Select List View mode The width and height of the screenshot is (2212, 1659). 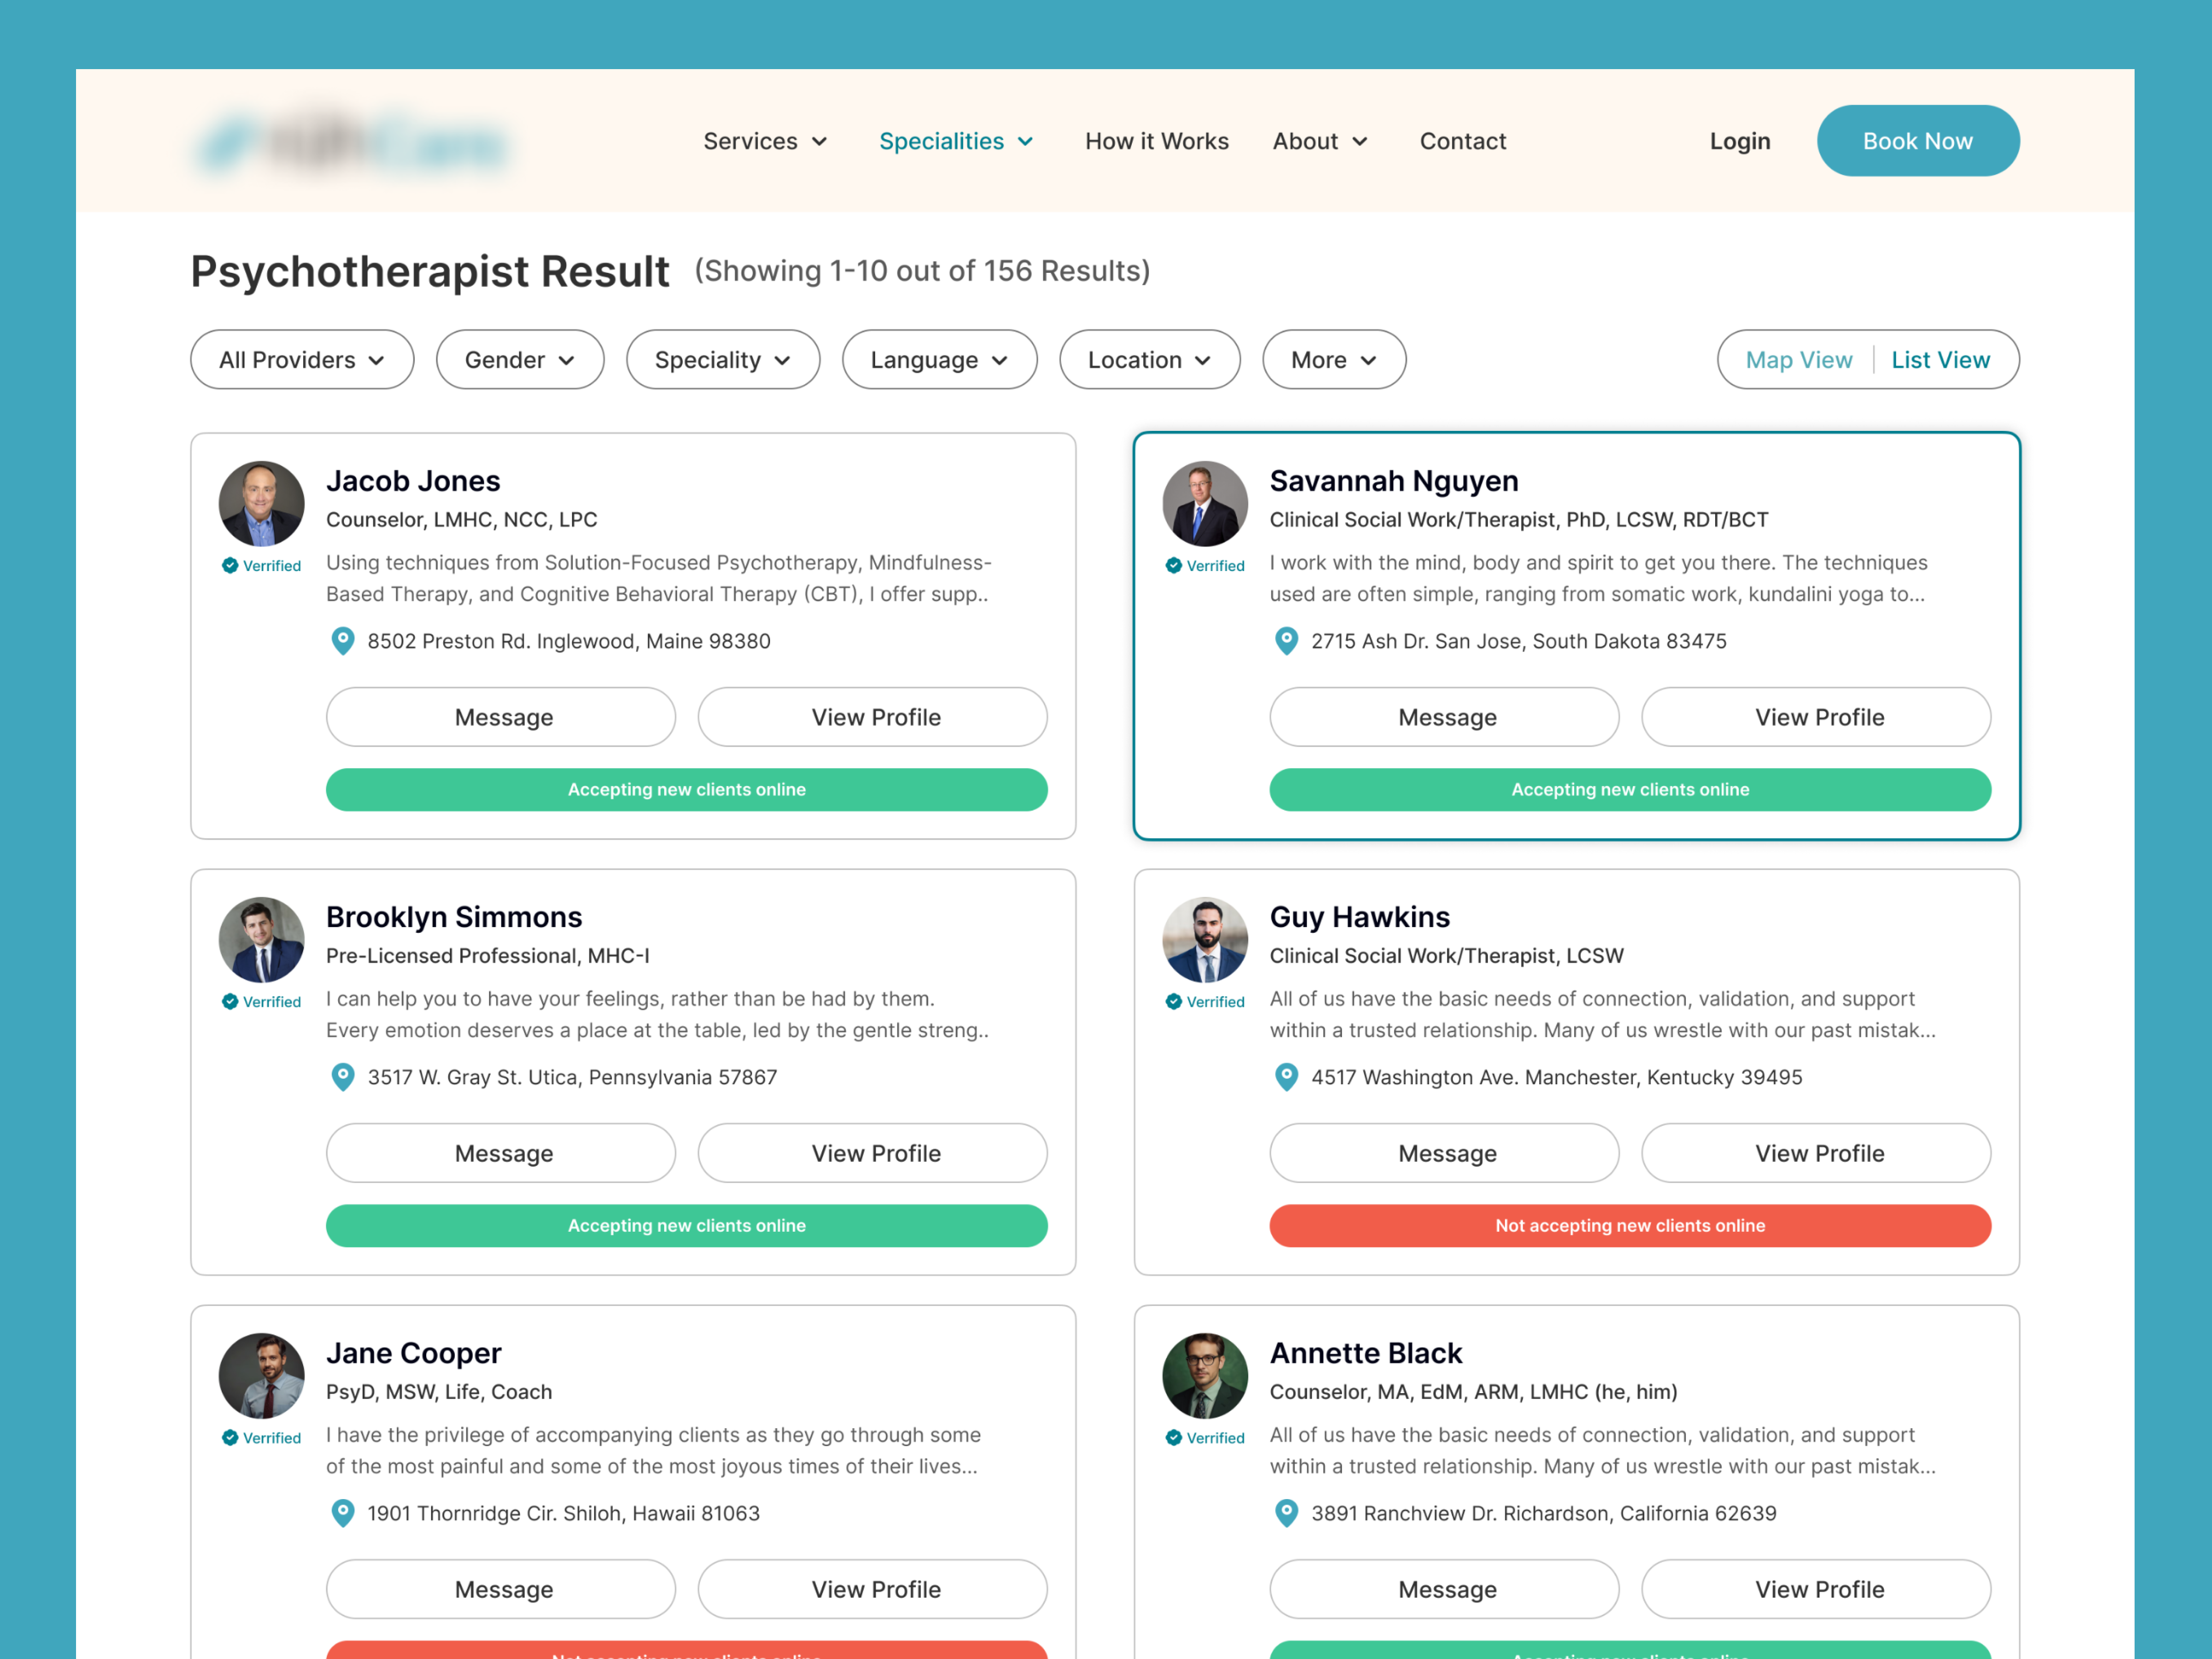tap(1941, 359)
